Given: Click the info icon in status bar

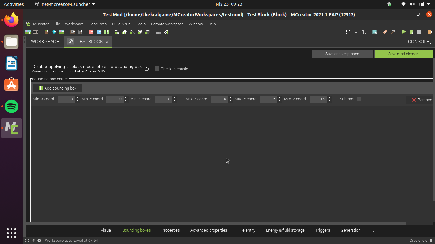Looking at the screenshot, I should coord(27,241).
